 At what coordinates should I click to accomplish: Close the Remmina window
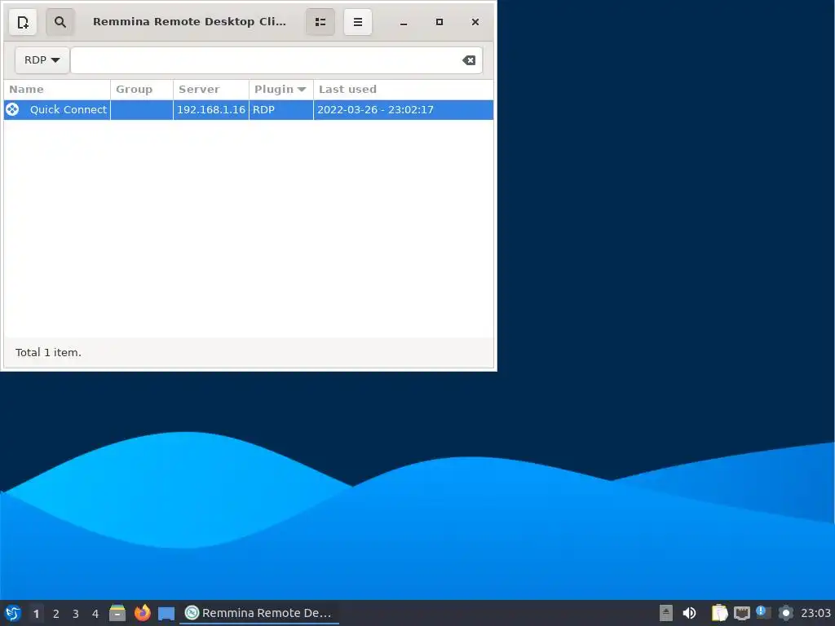475,22
